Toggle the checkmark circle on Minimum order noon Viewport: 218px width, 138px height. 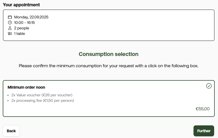(x=209, y=86)
